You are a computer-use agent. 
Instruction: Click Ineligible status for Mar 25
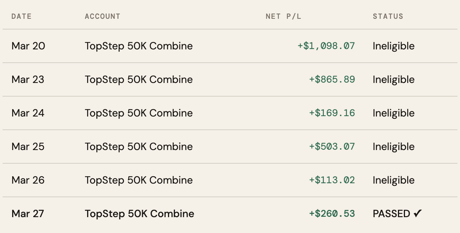pyautogui.click(x=394, y=147)
